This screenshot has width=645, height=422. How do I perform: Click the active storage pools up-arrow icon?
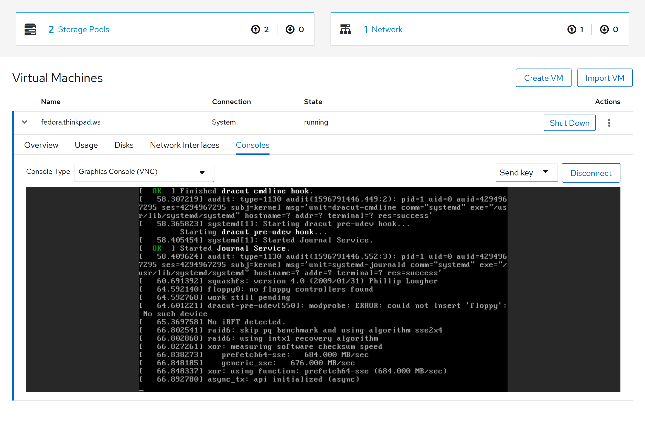click(255, 29)
